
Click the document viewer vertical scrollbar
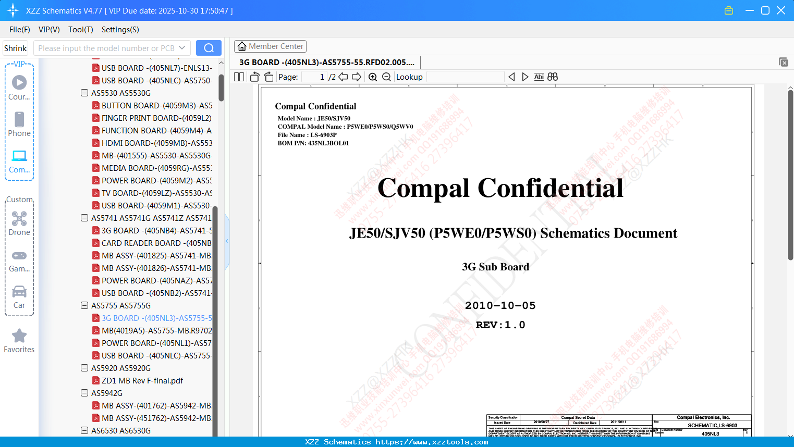click(790, 175)
